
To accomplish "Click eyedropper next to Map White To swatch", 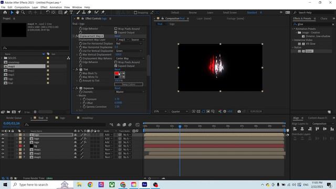I will [x=122, y=77].
